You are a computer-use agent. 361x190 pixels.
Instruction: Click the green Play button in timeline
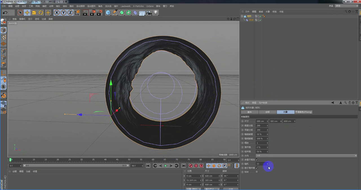[x=166, y=166]
